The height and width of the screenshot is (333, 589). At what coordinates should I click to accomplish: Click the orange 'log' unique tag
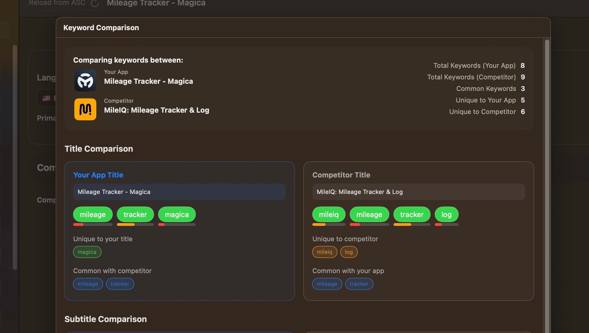(349, 252)
